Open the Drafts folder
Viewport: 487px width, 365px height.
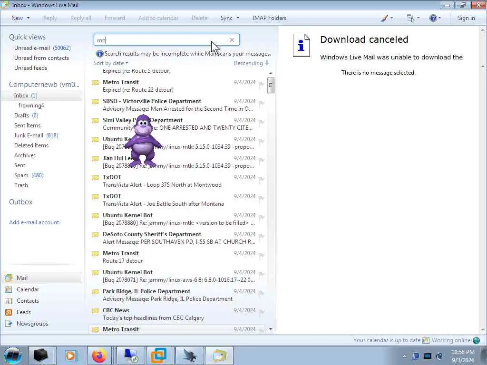tap(26, 115)
